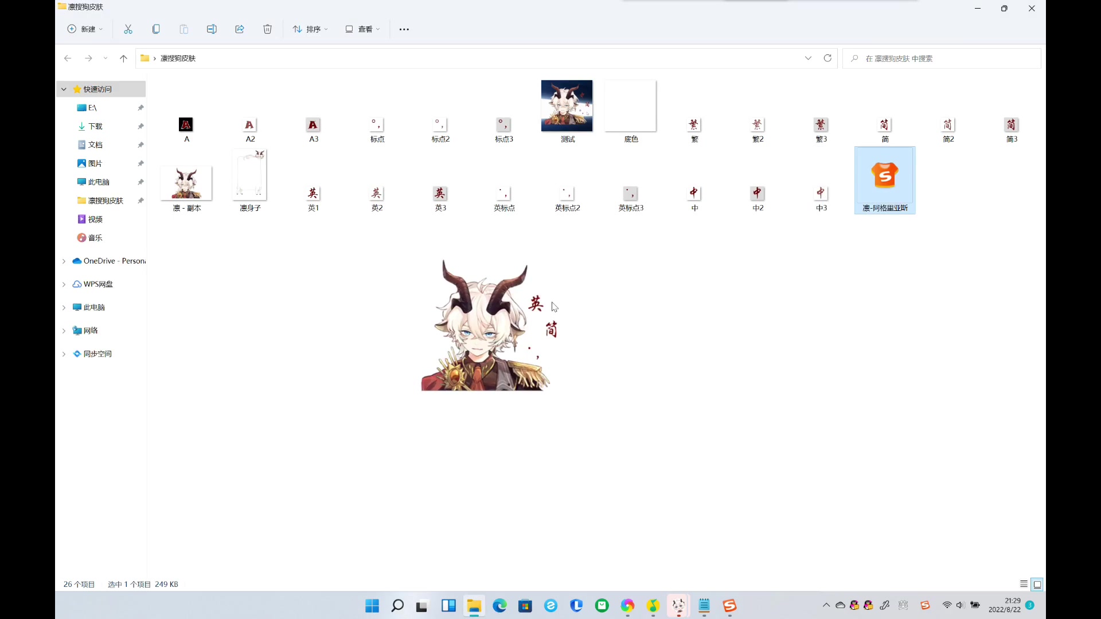Click the Copy icon in toolbar
Screen dimensions: 1101x619
coord(156,29)
